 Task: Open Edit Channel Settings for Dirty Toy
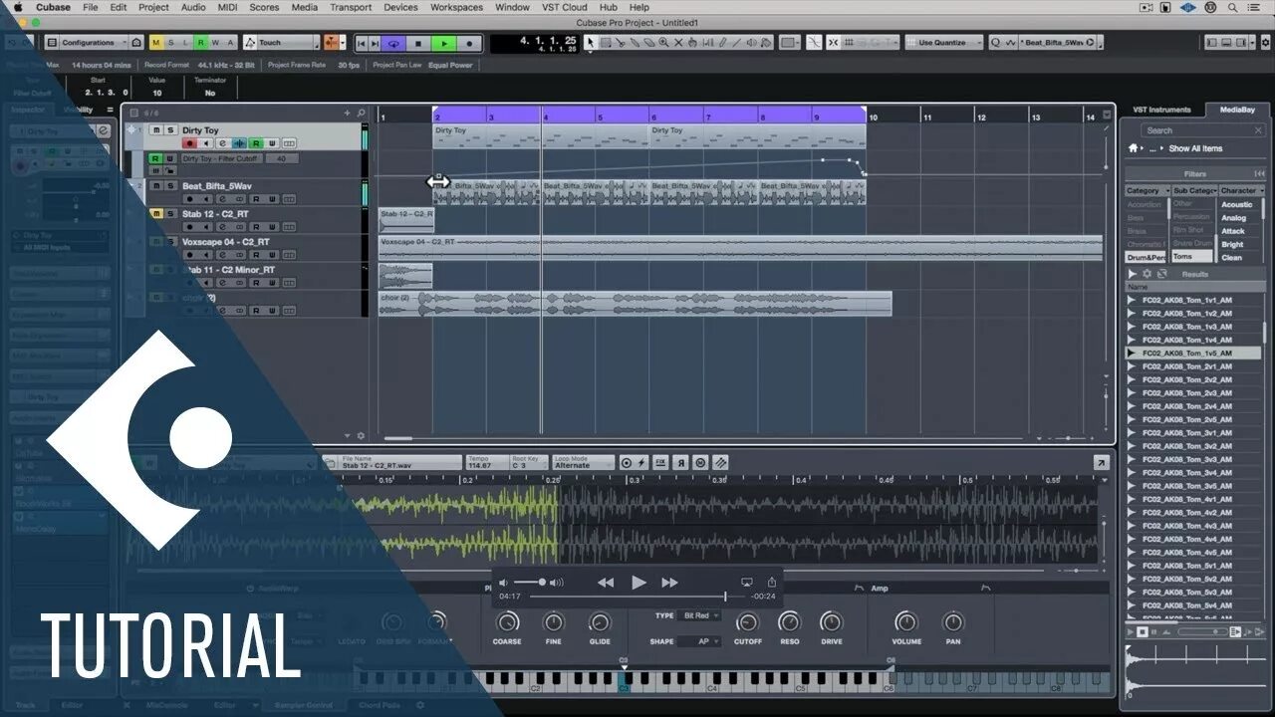point(222,144)
